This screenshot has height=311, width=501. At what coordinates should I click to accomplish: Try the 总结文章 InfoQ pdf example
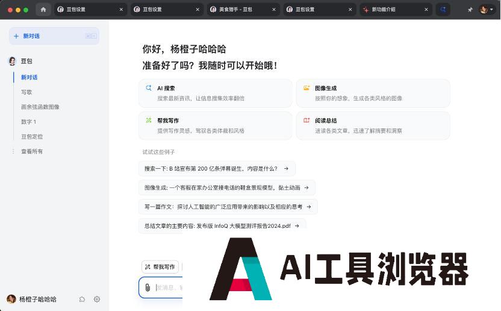[222, 225]
